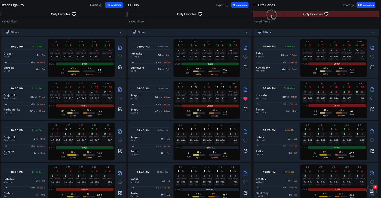Image resolution: width=381 pixels, height=198 pixels.
Task: Open document icon for Koczyba vs Baron
Action: click(x=372, y=90)
